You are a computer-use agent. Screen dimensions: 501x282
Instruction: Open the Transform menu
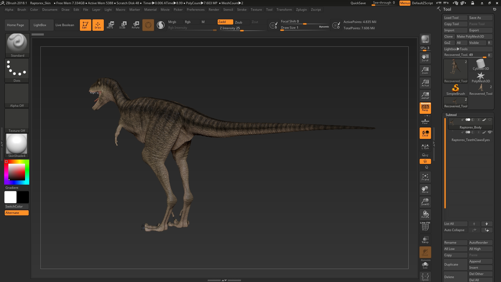click(284, 10)
